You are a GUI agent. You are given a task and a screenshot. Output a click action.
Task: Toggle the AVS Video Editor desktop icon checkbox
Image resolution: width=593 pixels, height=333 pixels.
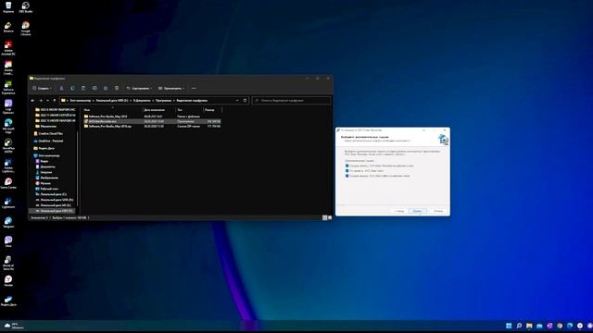click(x=347, y=176)
